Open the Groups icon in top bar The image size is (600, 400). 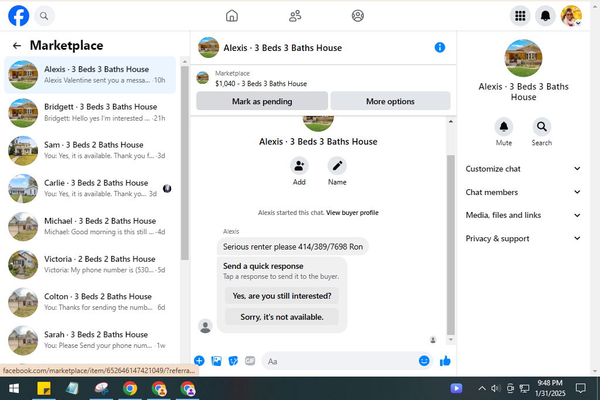358,16
